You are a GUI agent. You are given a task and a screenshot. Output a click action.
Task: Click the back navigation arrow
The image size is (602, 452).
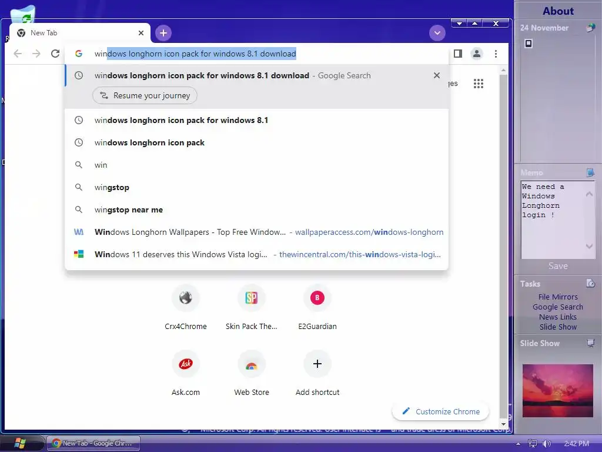[x=18, y=54]
